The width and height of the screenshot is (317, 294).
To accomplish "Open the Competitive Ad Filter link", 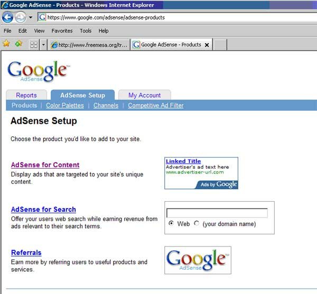I will click(x=156, y=105).
